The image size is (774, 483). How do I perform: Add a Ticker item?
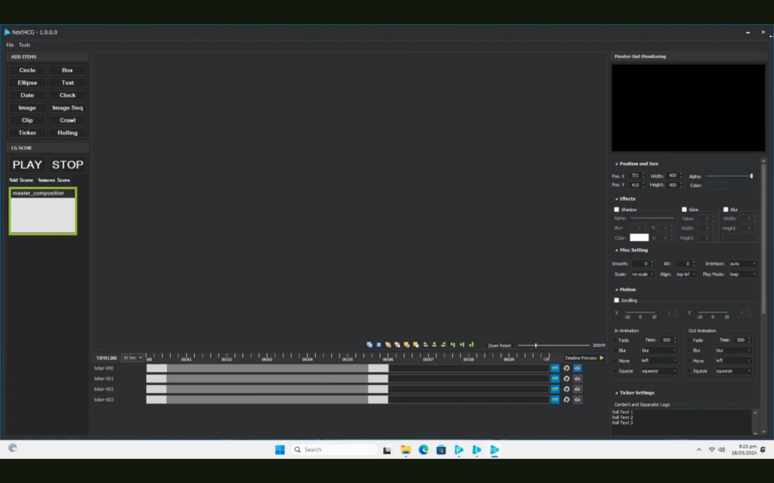[x=27, y=133]
